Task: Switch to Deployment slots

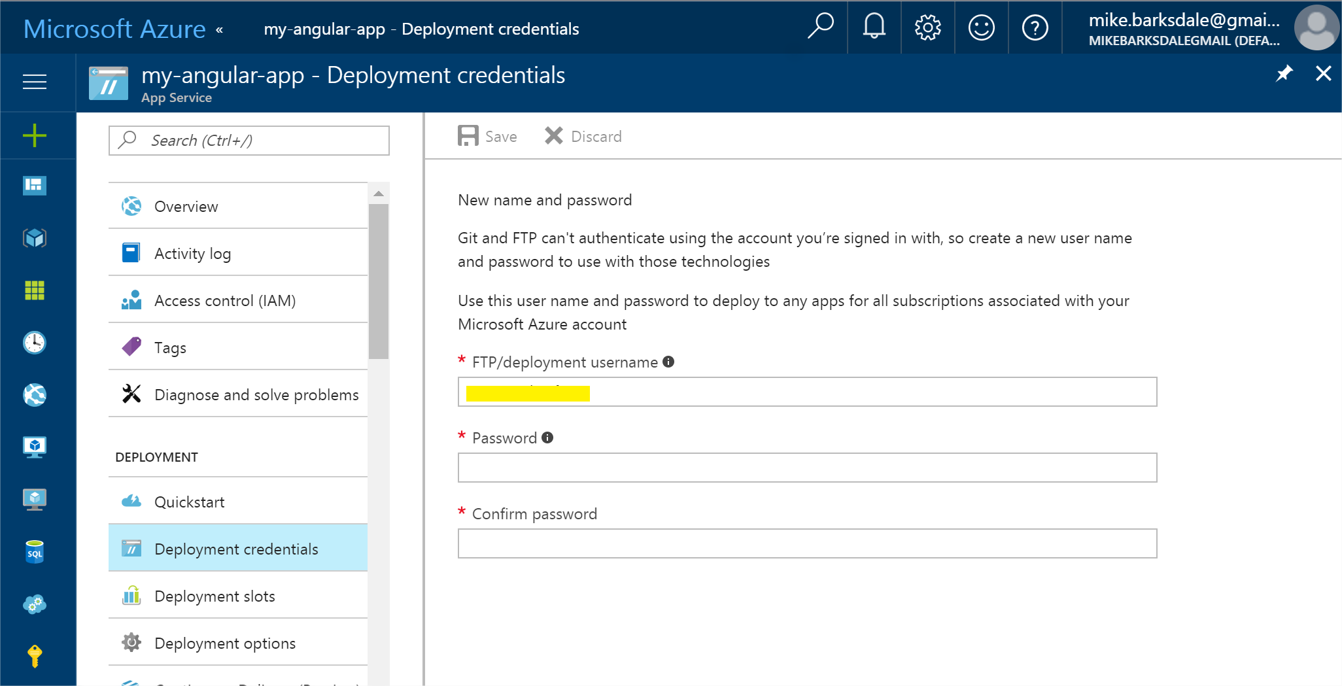Action: click(x=215, y=596)
